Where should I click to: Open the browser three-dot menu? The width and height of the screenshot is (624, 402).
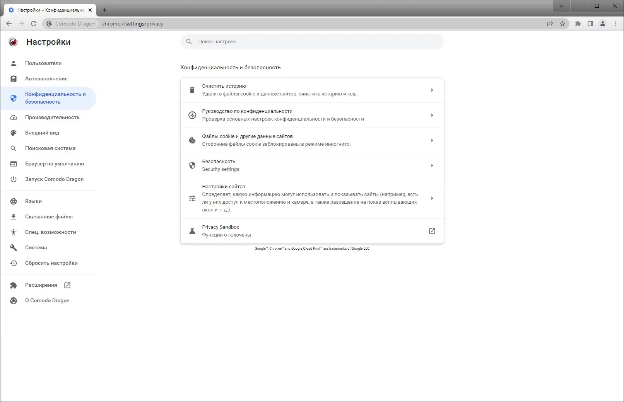[615, 24]
